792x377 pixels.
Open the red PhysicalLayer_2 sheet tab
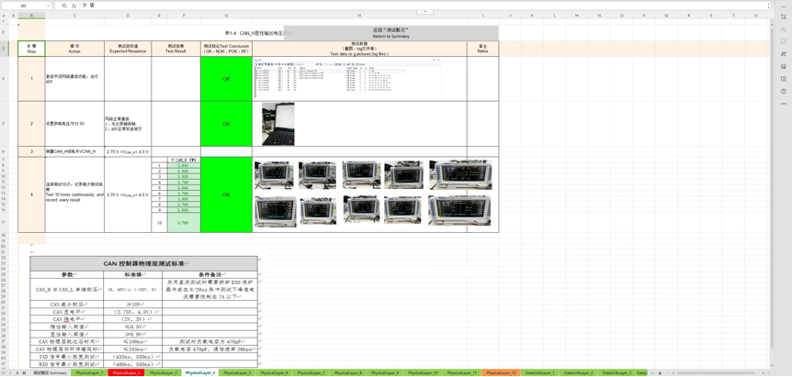click(126, 373)
